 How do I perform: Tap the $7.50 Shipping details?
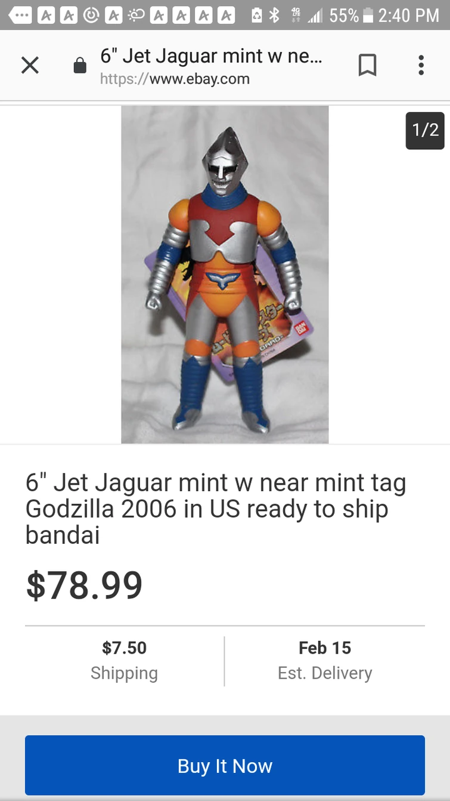[x=124, y=660]
